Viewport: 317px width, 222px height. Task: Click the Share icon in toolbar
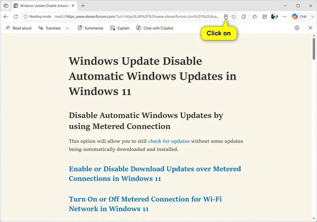click(265, 16)
